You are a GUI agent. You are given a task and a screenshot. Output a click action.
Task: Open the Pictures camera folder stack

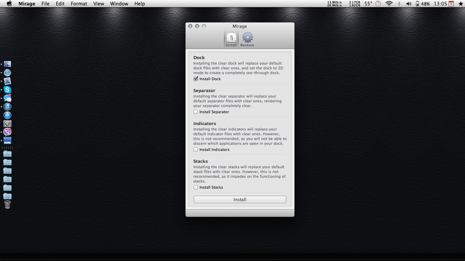pos(7,179)
